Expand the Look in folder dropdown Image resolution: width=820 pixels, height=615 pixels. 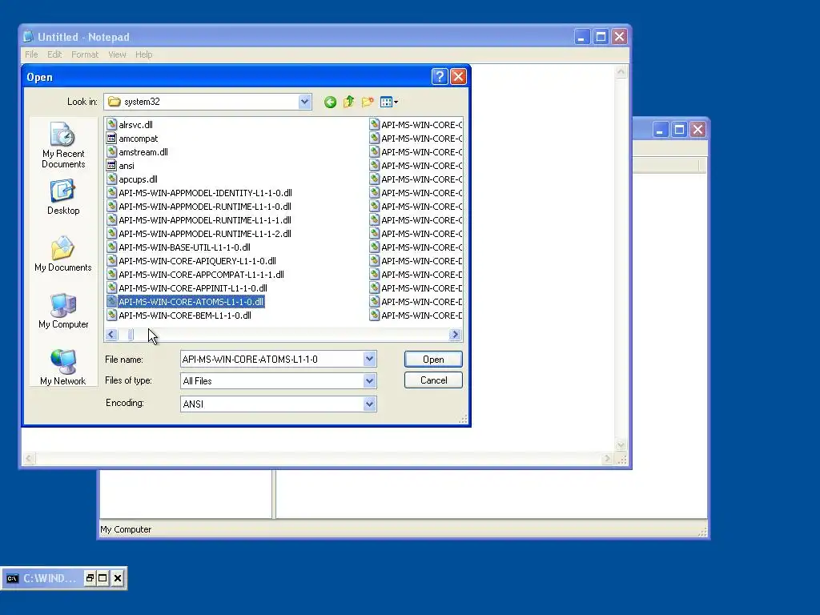pos(304,102)
